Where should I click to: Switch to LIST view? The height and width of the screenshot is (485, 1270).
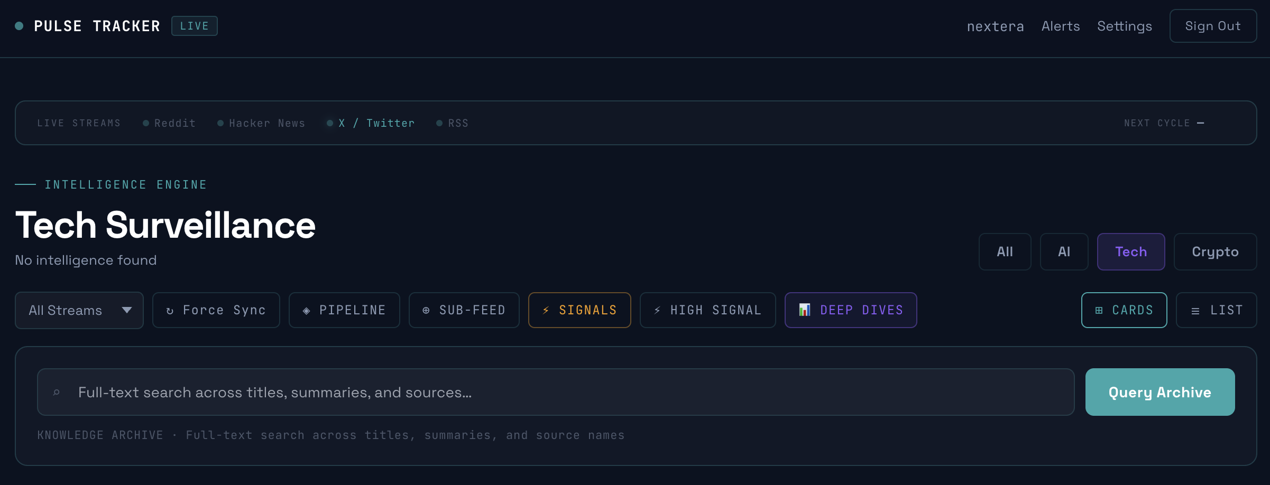[1216, 310]
